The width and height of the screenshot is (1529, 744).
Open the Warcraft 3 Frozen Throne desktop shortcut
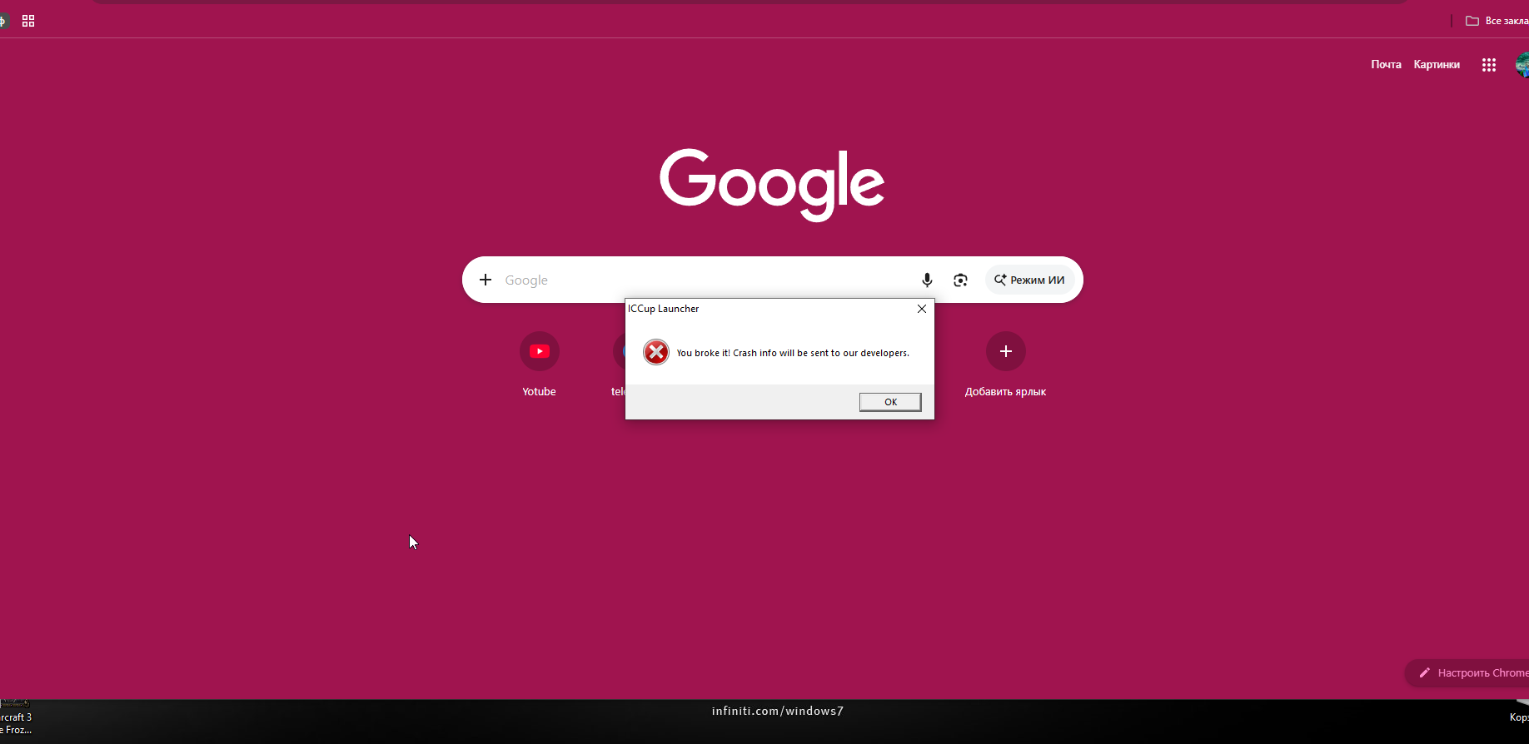point(15,717)
